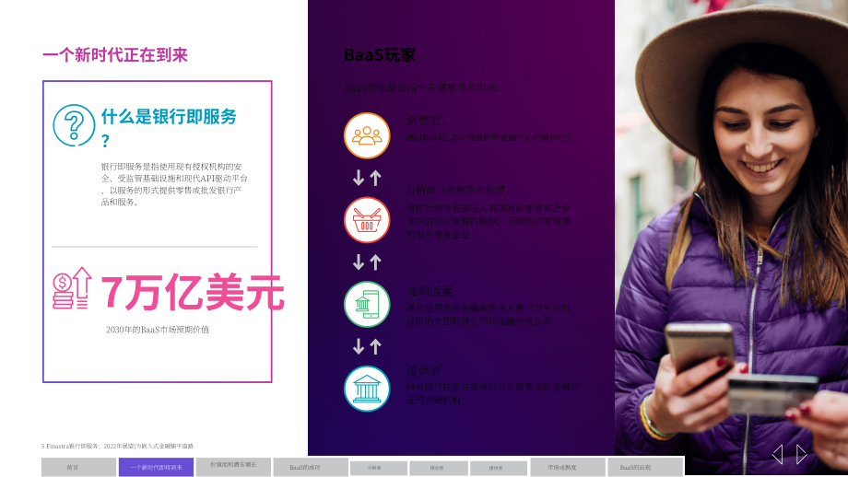Click the question mark icon

click(x=74, y=125)
